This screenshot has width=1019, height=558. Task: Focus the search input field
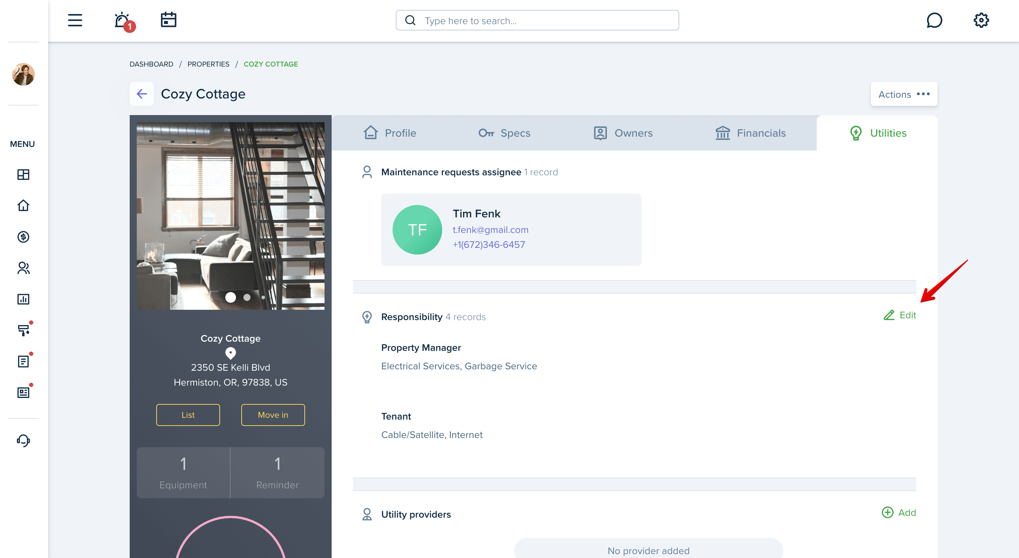[x=537, y=21]
